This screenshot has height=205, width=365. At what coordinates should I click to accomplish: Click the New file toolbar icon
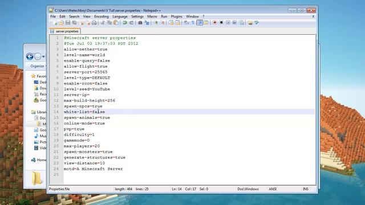55,23
